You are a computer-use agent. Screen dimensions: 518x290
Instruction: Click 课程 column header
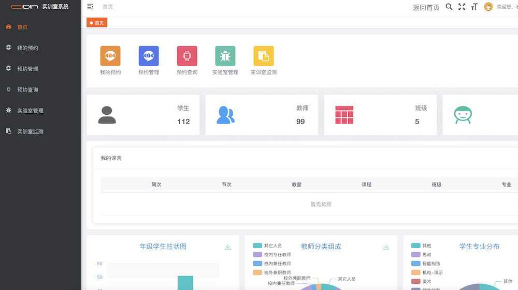coord(366,185)
